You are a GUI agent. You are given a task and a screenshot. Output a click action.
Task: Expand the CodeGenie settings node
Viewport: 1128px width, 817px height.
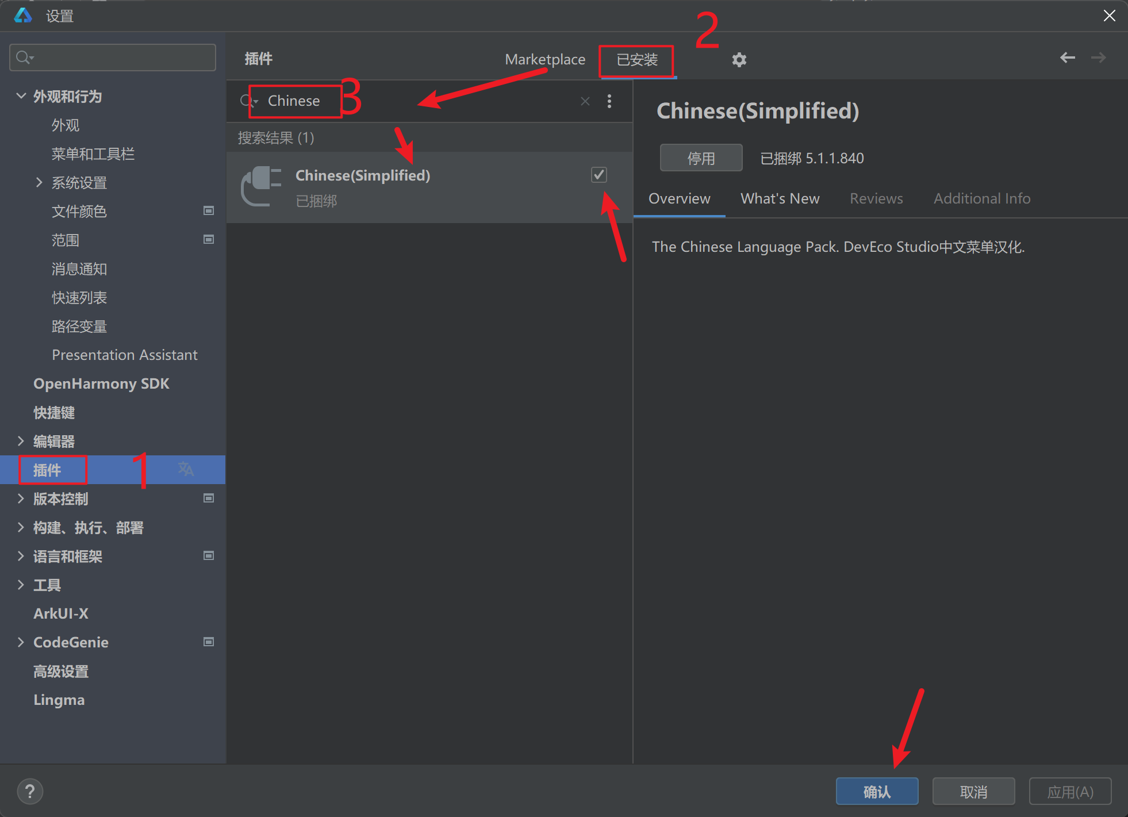(21, 642)
